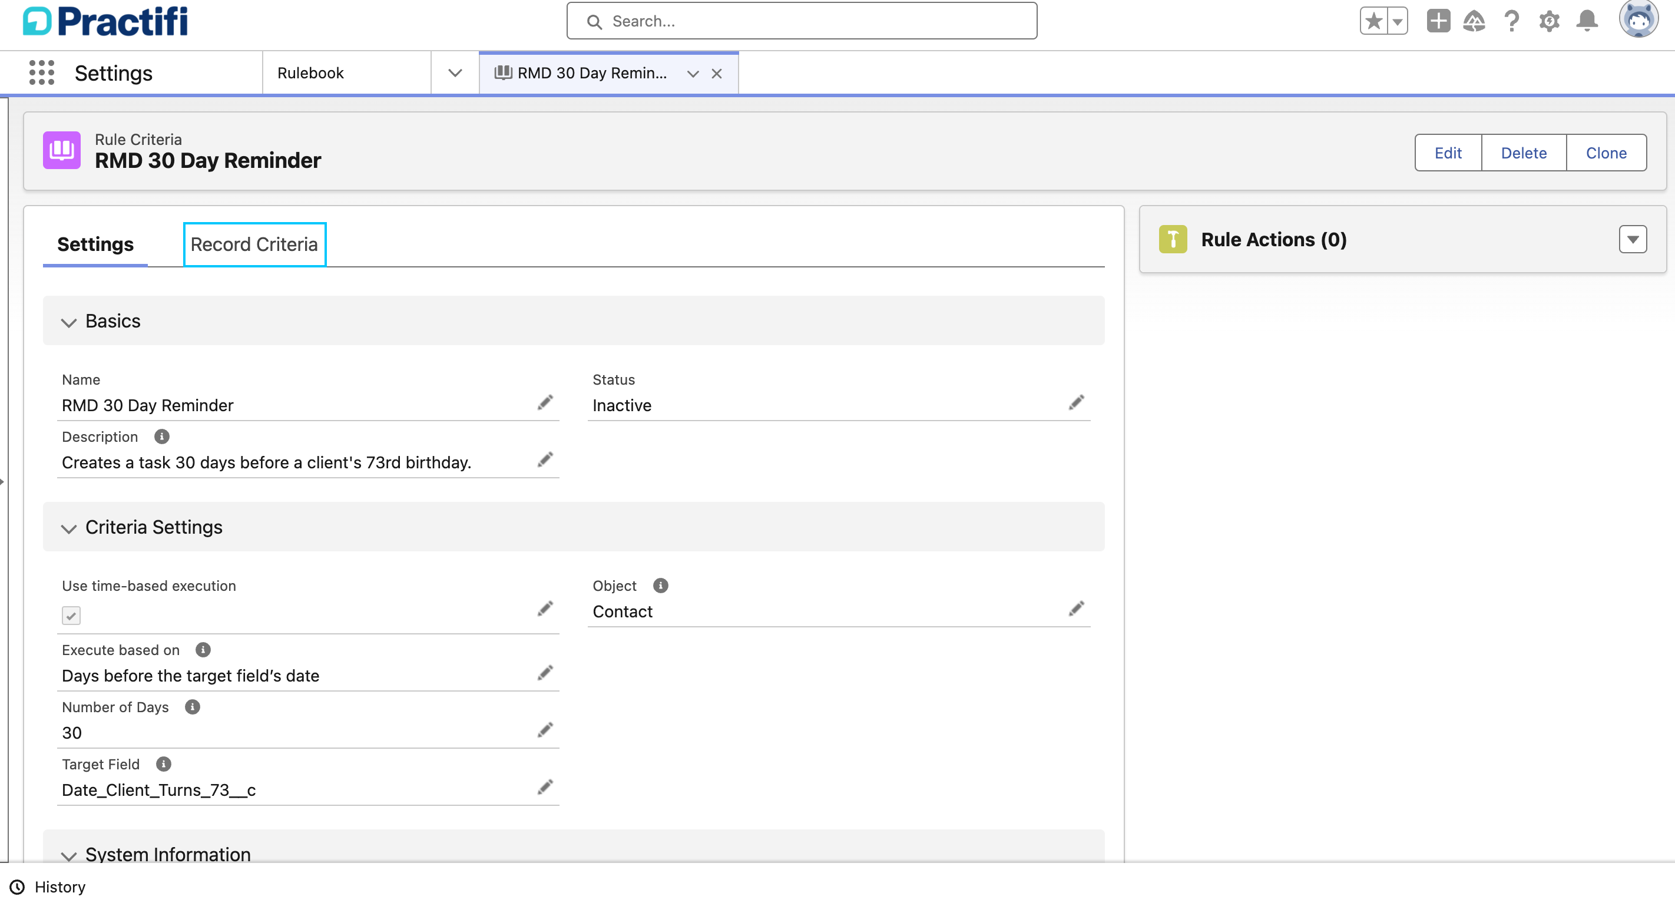This screenshot has width=1675, height=906.
Task: Switch to the Record Criteria tab
Action: coord(254,244)
